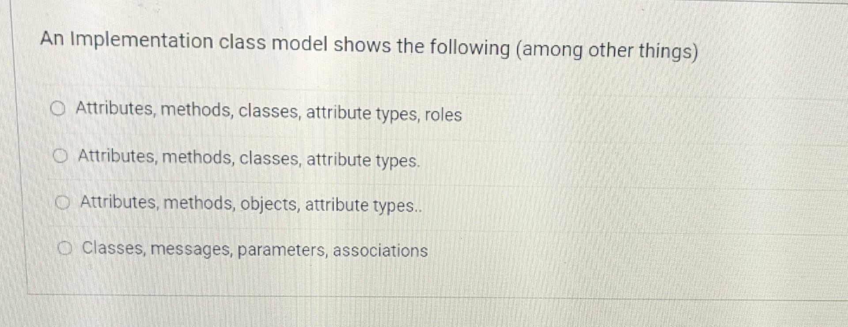Click the label "Classes, messages, parameters, associations"
This screenshot has width=848, height=327.
click(254, 251)
